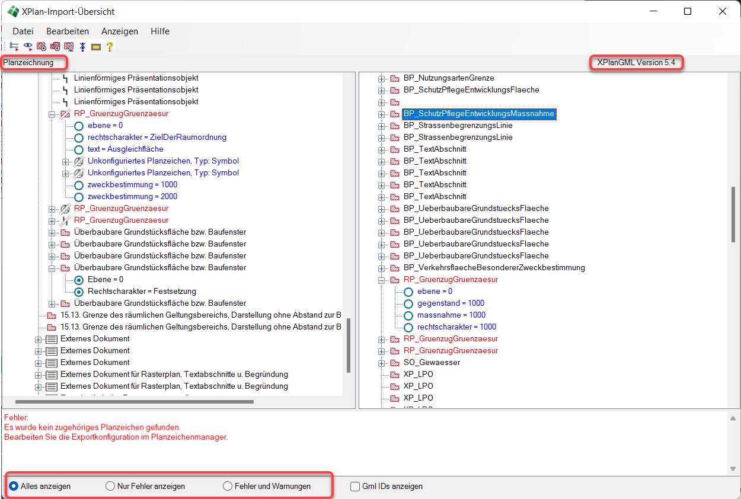Click the red image with person toolbar icon
The width and height of the screenshot is (741, 499).
click(69, 46)
